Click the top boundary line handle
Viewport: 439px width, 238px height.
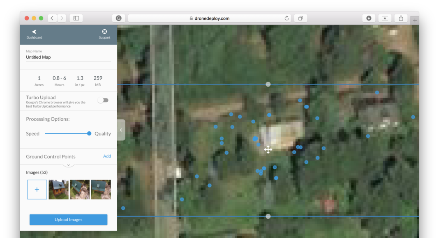268,84
